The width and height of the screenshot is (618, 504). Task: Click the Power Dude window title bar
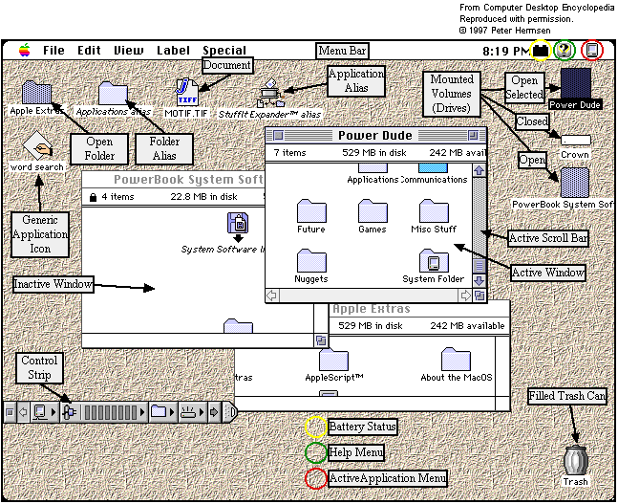376,136
